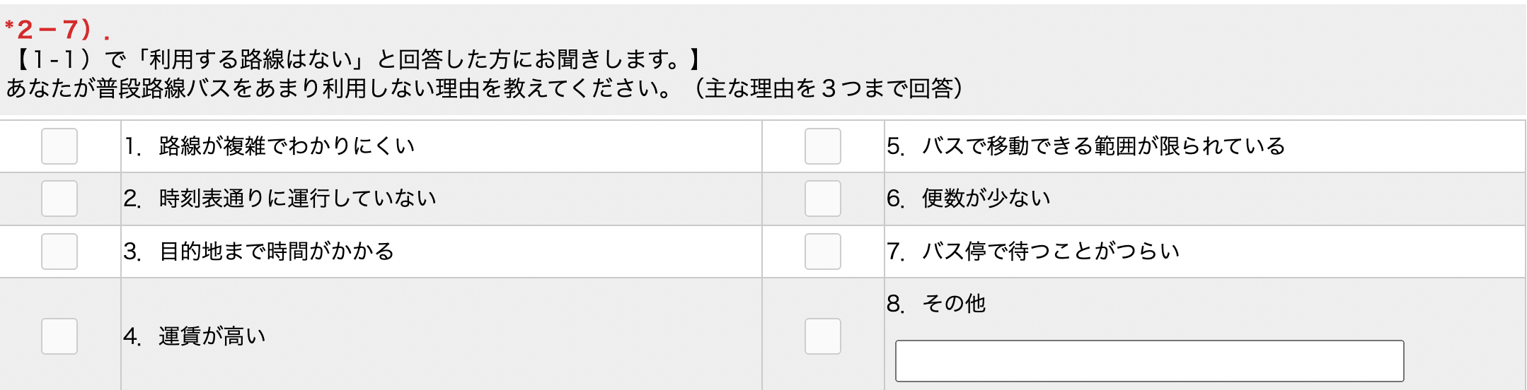Mark the checkbox for バス停で待つことがつらい
Screen dimensions: 1527x390
coord(823,252)
